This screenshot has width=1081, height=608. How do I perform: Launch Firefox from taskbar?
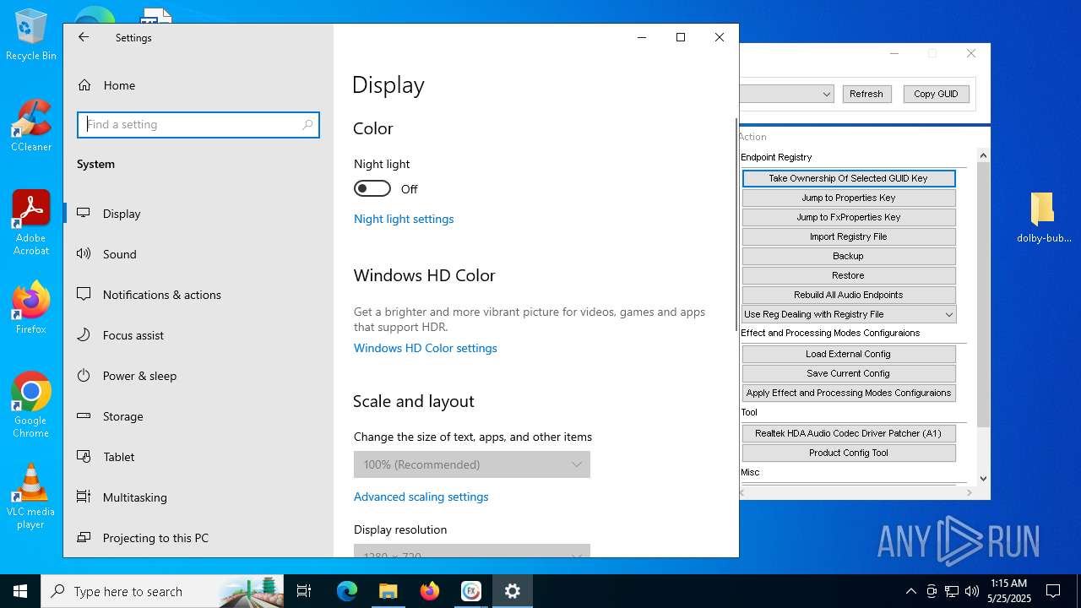tap(430, 591)
